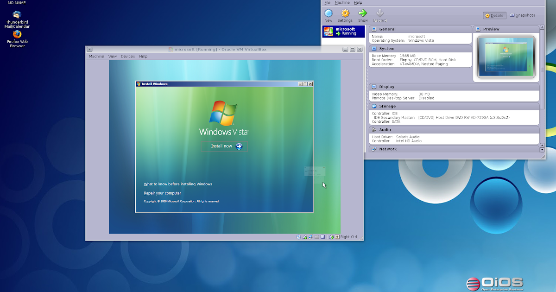The image size is (556, 292).
Task: Click Repair your computer link
Action: tap(162, 193)
